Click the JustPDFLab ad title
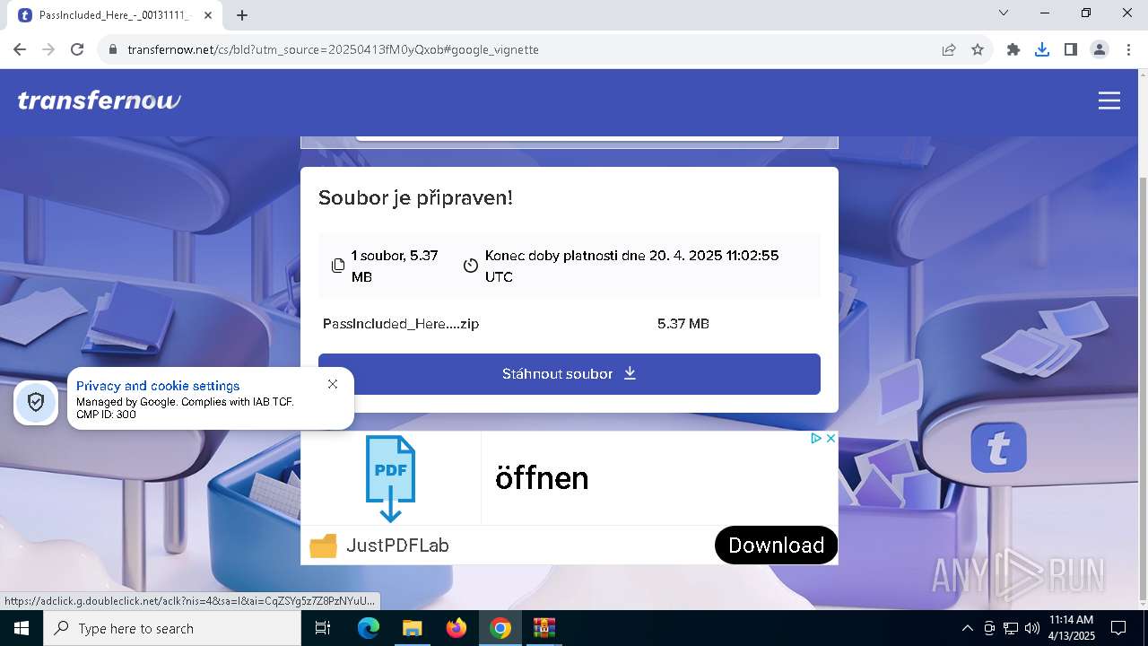The width and height of the screenshot is (1148, 646). coord(397,546)
